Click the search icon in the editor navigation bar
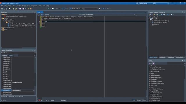 pos(136,15)
